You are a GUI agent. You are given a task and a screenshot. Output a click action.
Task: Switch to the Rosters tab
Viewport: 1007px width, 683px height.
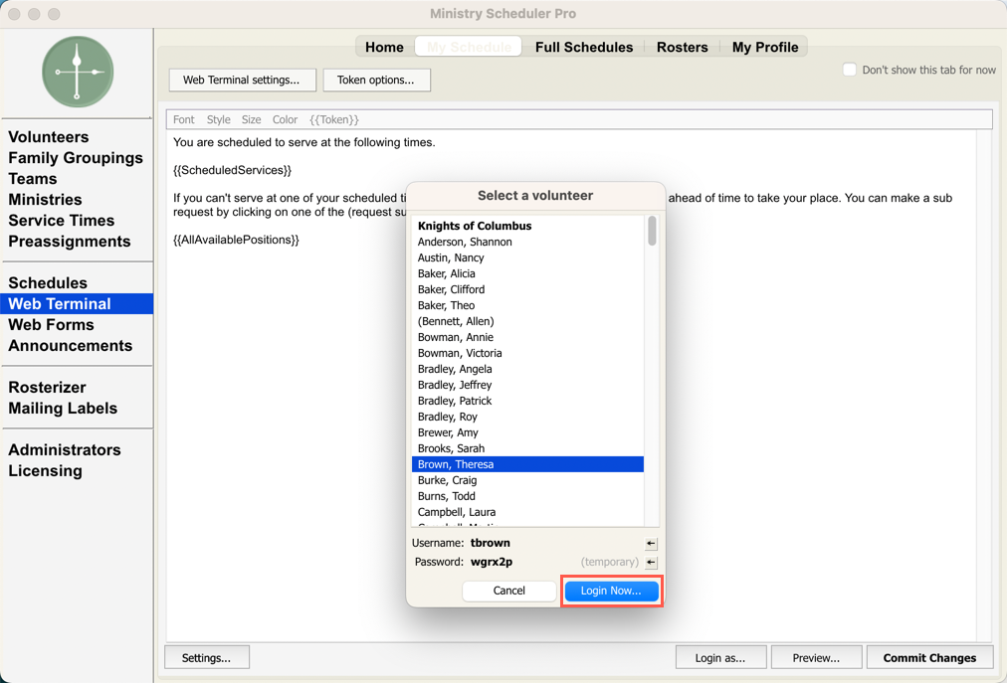[682, 47]
